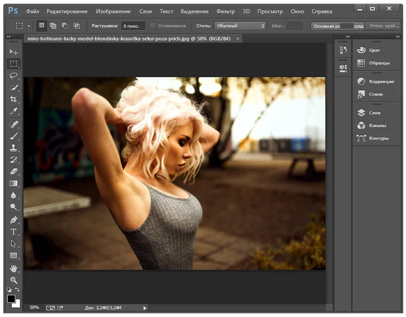The image size is (406, 317).
Task: Click the status bar preview mode icon
Action: [x=50, y=308]
